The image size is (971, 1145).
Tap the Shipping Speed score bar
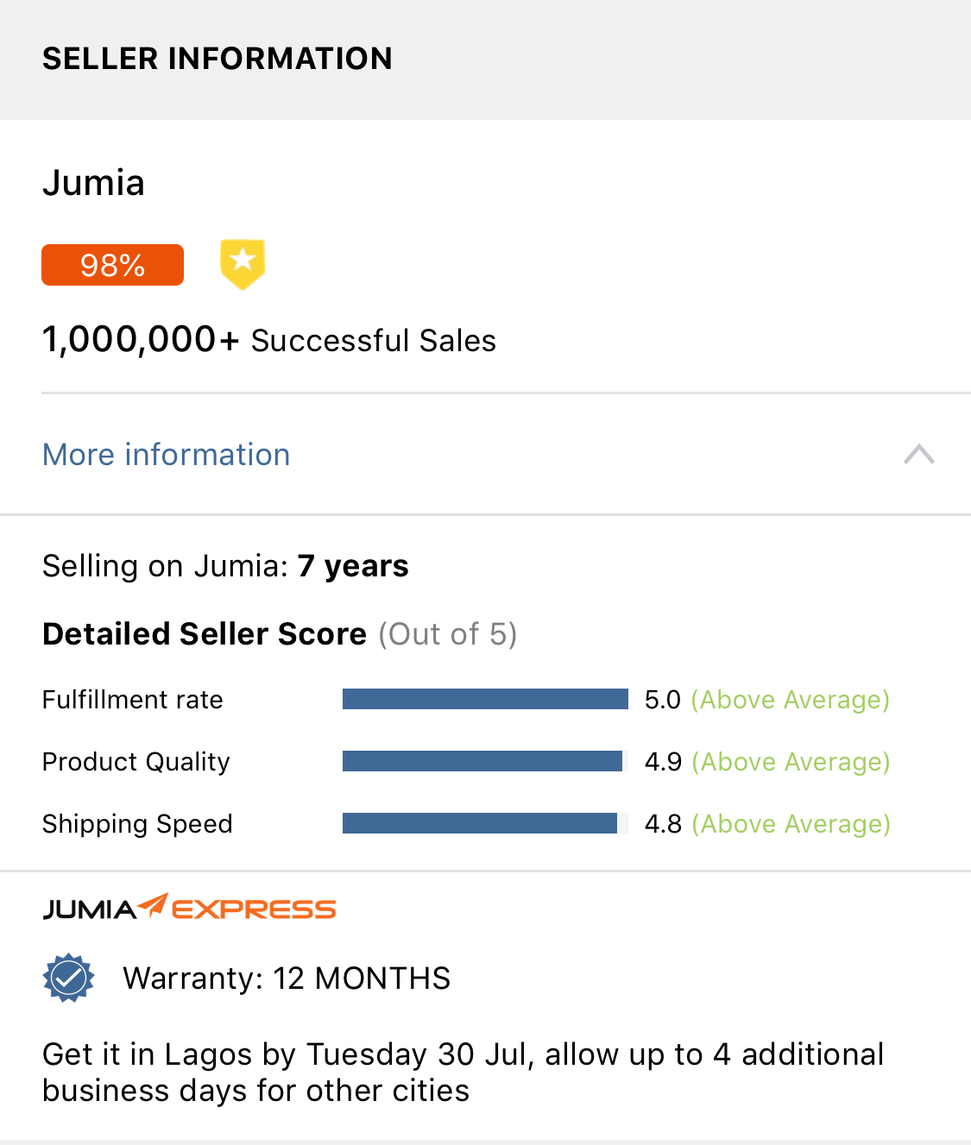pyautogui.click(x=479, y=823)
